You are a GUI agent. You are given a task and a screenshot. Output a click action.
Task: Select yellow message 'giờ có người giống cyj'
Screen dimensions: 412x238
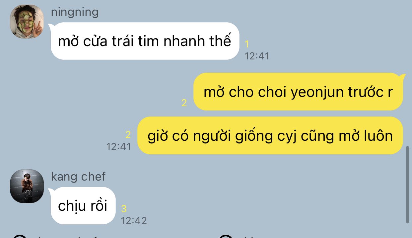[x=270, y=135]
